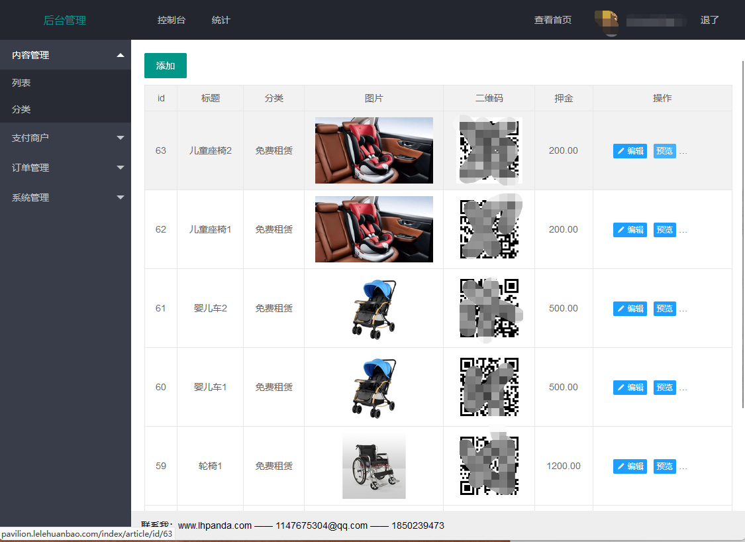Click 退了 to log out
Viewport: 745px width, 542px height.
coord(709,20)
